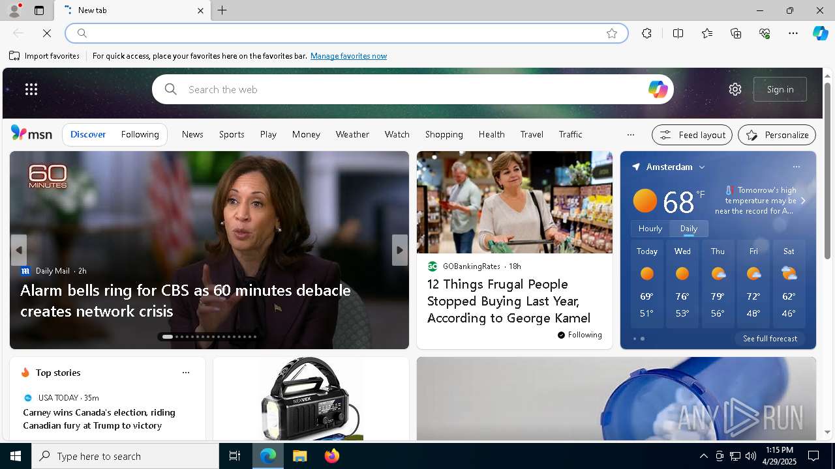Open Copilot sidebar icon

pos(820,33)
